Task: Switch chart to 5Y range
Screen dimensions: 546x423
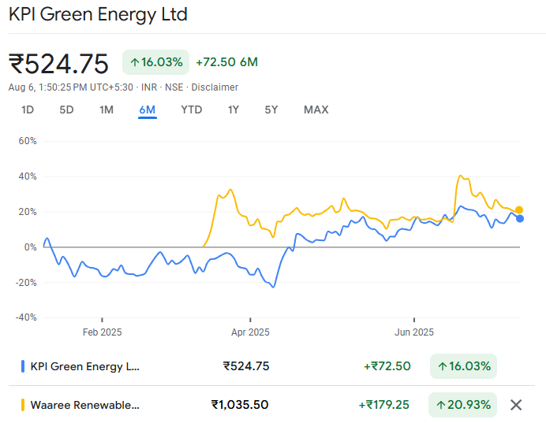Action: tap(271, 109)
